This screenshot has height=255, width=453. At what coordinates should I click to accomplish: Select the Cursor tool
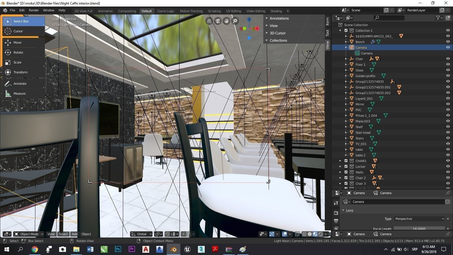click(24, 31)
